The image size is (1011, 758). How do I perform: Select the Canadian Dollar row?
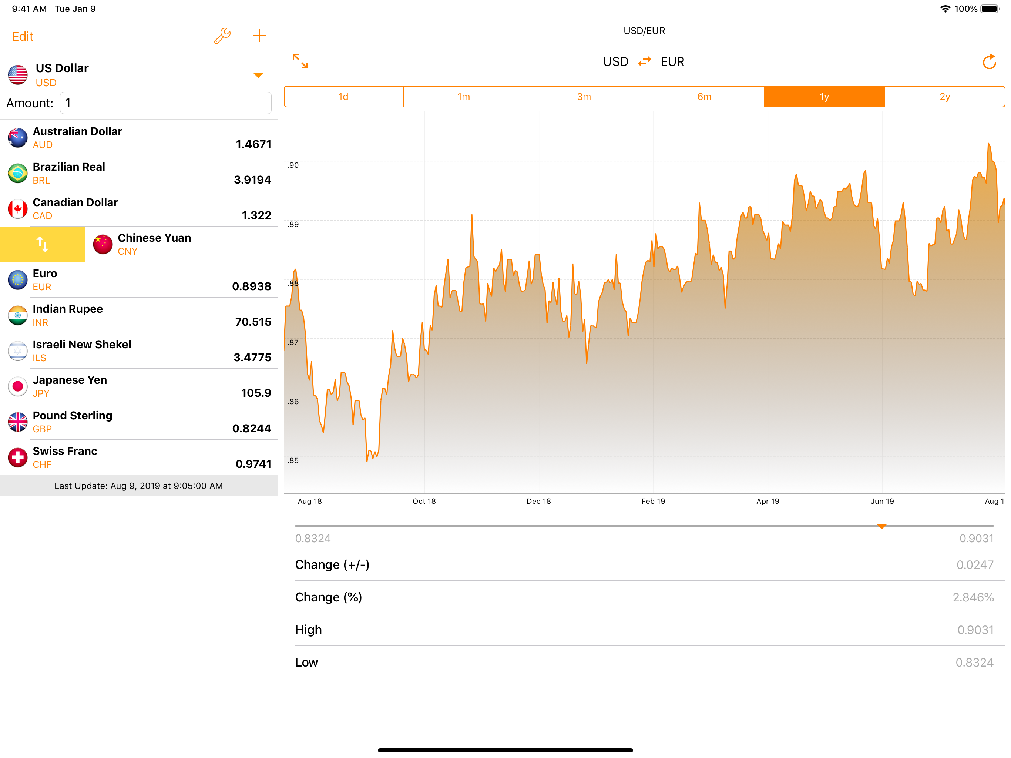point(138,209)
